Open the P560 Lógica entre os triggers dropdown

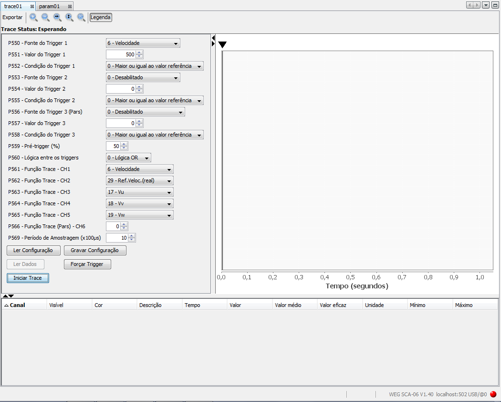click(128, 157)
